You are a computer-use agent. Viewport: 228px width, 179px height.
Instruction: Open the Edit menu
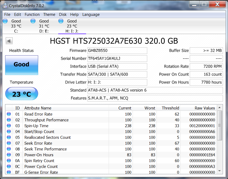[18, 15]
